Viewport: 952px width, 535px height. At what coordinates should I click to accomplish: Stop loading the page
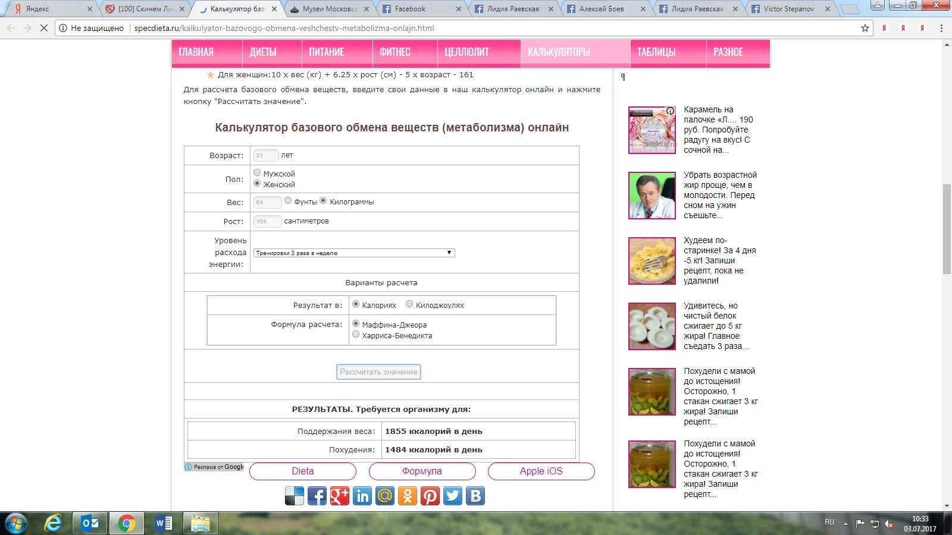(43, 28)
